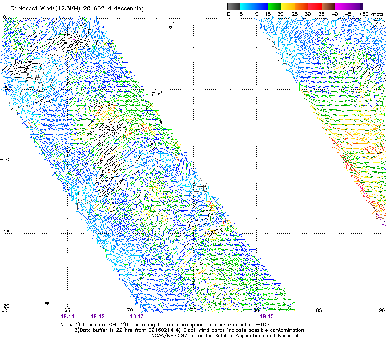Select the purple 45-50 knots legend swatch

[x=356, y=6]
